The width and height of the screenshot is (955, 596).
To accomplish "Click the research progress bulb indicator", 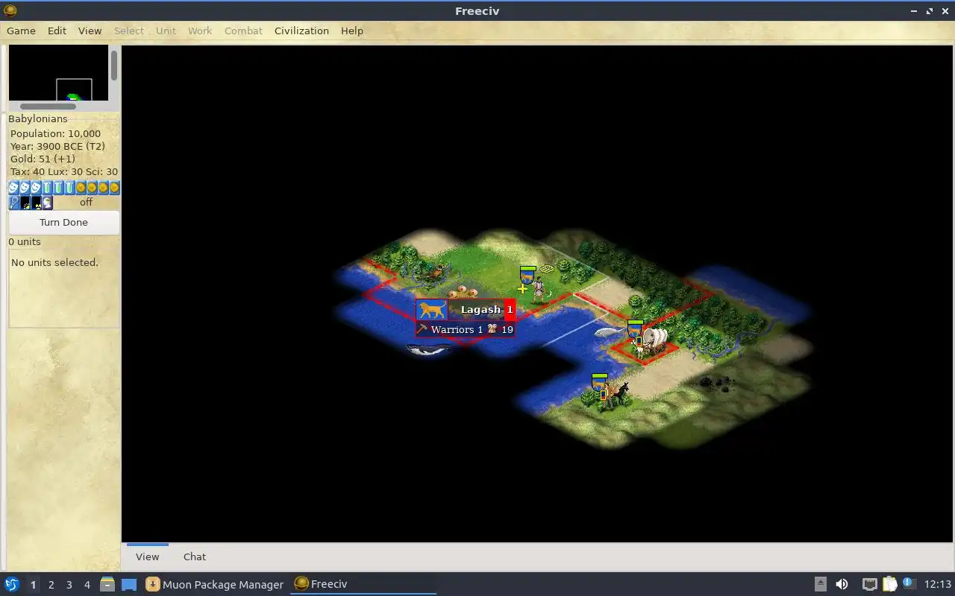I will pyautogui.click(x=14, y=202).
